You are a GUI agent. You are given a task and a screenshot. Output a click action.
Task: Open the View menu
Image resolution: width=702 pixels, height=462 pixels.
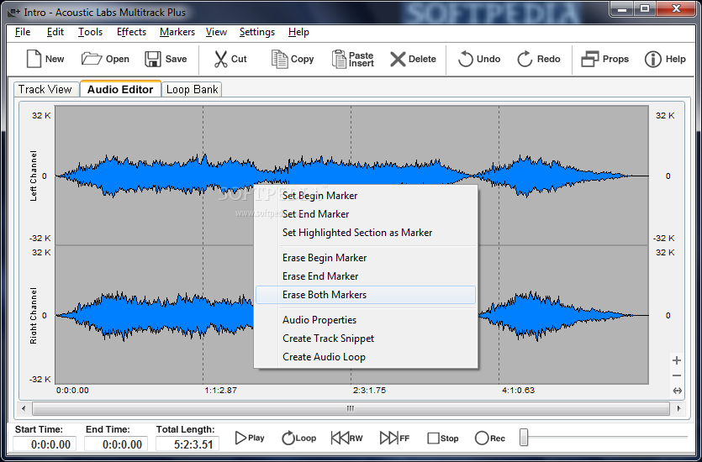[216, 32]
